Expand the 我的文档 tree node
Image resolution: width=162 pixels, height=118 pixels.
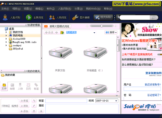point(6,32)
